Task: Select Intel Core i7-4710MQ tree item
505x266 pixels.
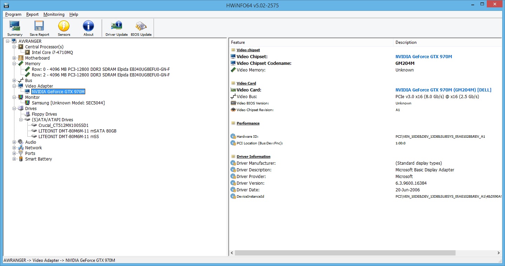Action: (x=52, y=53)
